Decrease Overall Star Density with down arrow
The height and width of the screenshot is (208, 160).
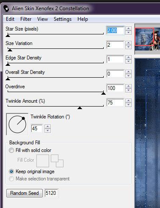(128, 76)
